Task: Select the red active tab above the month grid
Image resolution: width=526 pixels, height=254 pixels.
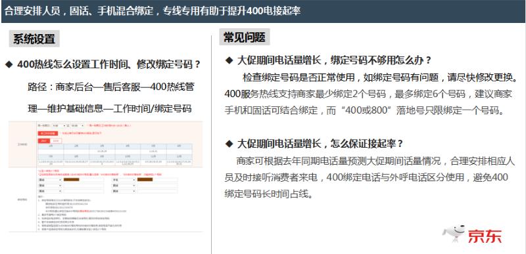Action: pyautogui.click(x=44, y=141)
